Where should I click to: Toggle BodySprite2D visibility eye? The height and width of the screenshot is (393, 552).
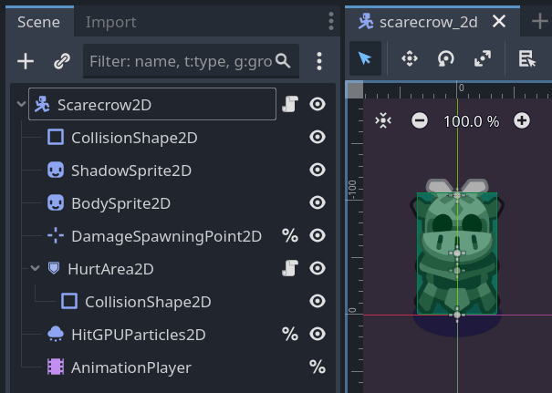point(318,202)
